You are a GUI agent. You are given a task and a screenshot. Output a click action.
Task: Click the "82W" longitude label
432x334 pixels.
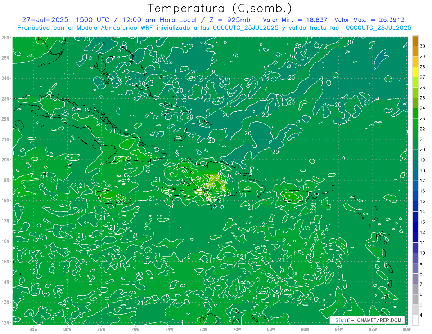33,329
